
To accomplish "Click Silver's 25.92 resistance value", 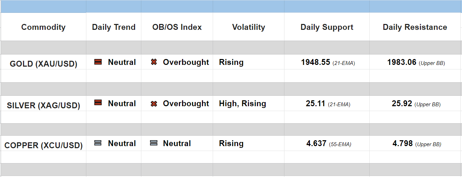I will click(402, 103).
